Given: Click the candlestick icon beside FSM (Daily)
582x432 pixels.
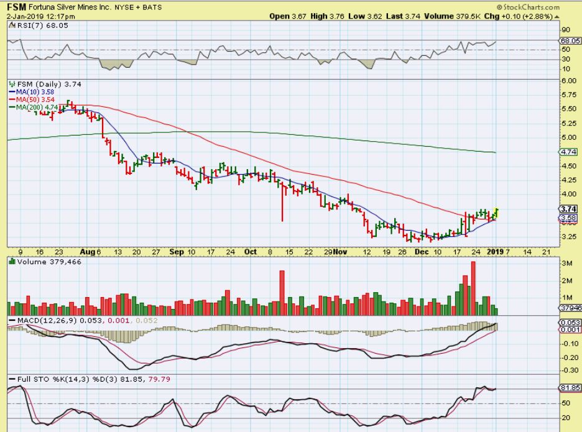Looking at the screenshot, I should [x=12, y=85].
